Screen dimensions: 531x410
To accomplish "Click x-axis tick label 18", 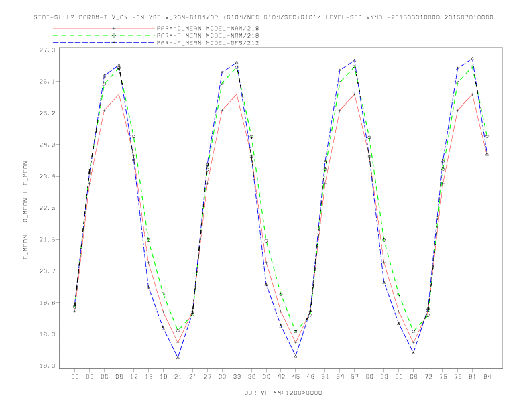I will [163, 377].
